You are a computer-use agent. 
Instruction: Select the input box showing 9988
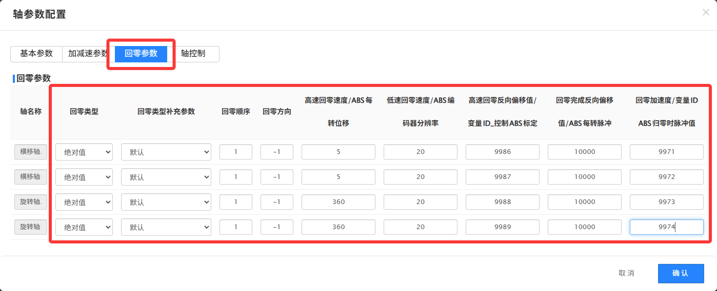point(502,202)
